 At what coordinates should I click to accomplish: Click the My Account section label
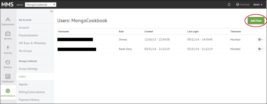pyautogui.click(x=25, y=20)
